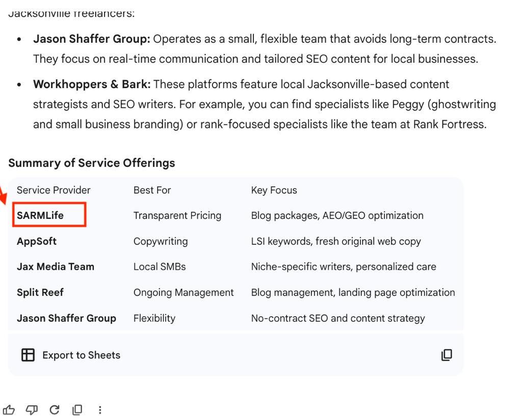522x420 pixels.
Task: Select the highlighted SARMLife table cell
Action: click(40, 215)
